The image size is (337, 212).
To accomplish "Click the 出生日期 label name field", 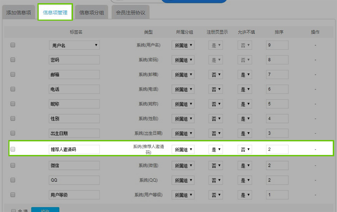I will coord(74,133).
